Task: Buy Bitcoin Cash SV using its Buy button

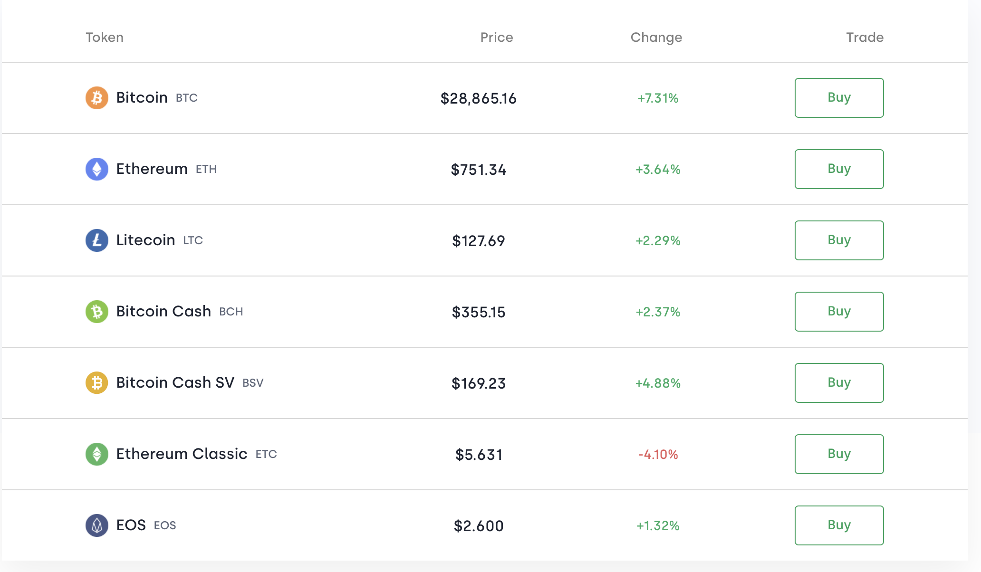Action: coord(839,383)
